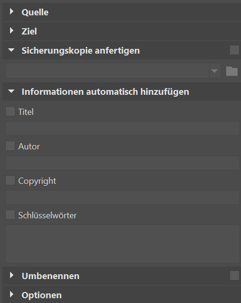Tick the Autor checkbox

10,146
